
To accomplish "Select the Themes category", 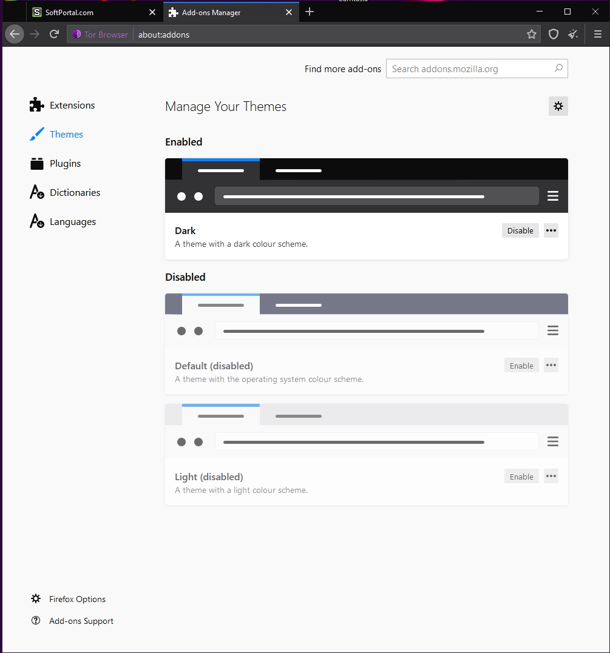I will (x=56, y=134).
